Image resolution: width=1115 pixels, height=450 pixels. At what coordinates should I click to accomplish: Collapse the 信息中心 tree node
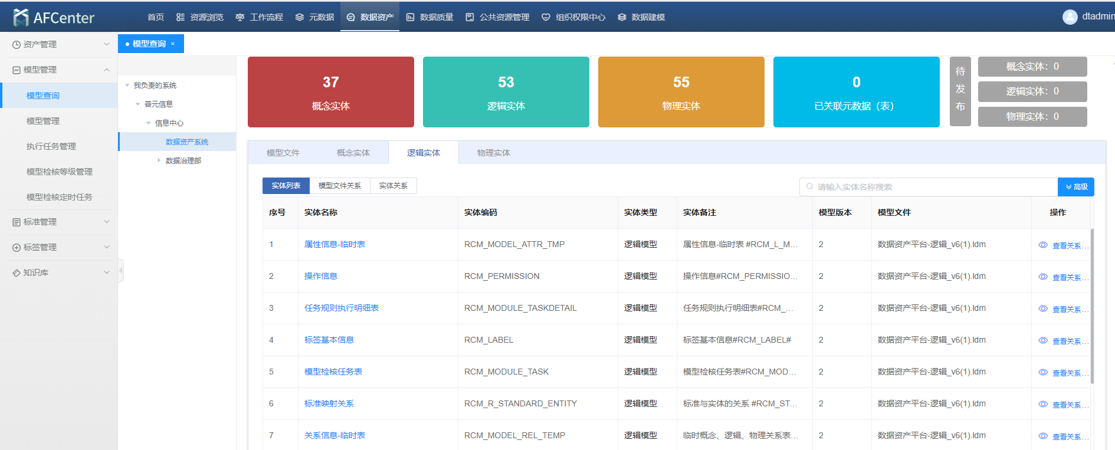149,123
